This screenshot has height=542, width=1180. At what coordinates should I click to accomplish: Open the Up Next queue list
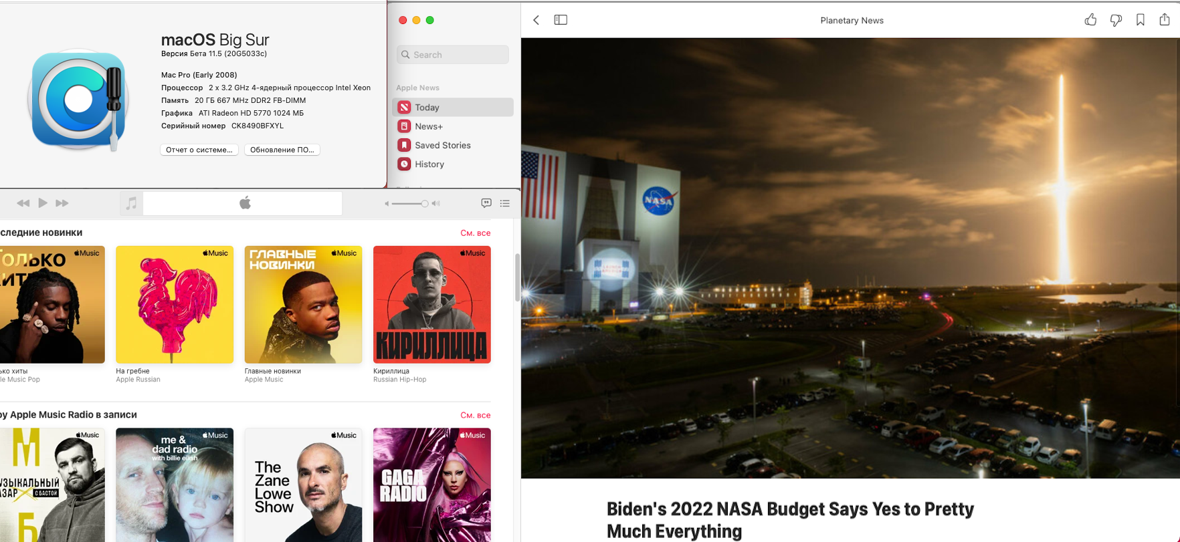[505, 203]
